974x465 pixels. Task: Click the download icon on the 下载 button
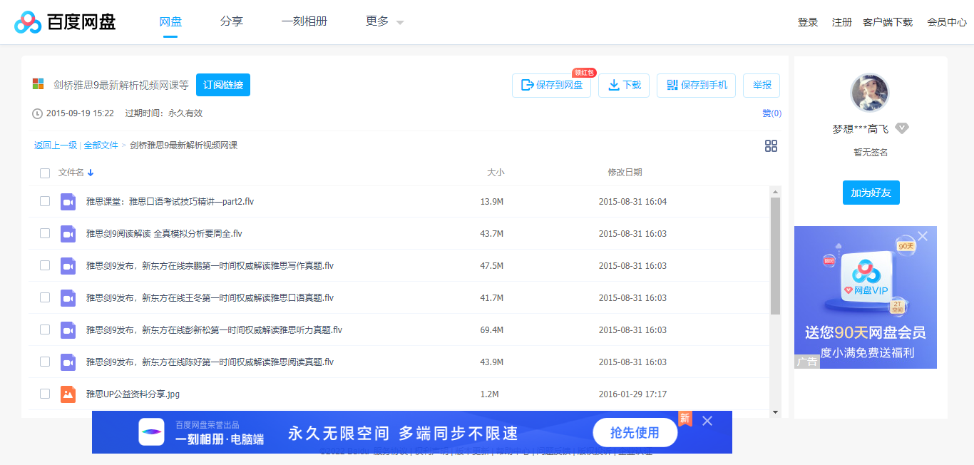click(x=613, y=85)
